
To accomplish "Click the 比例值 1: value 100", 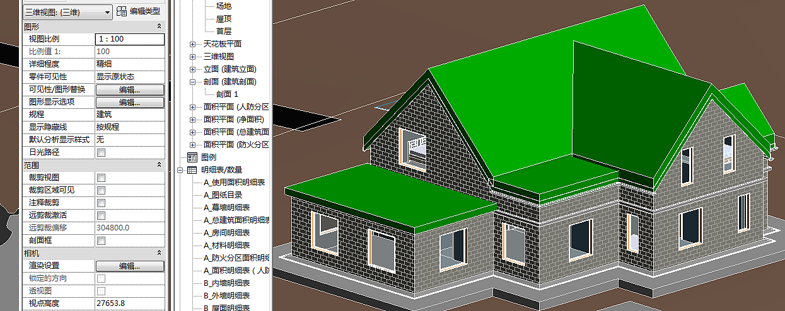I will pyautogui.click(x=103, y=52).
